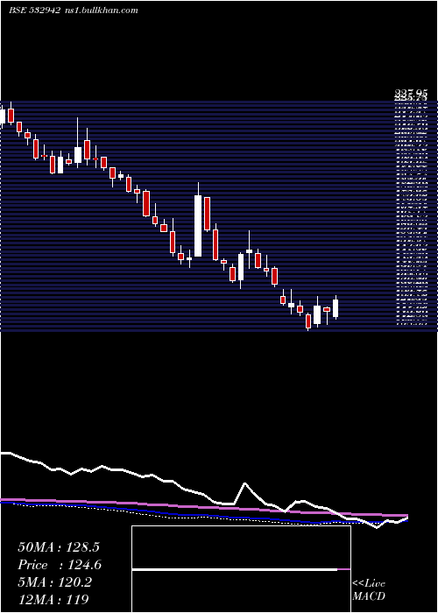Click the BSE 532942 ticker label
438x613 pixels.
[34, 11]
